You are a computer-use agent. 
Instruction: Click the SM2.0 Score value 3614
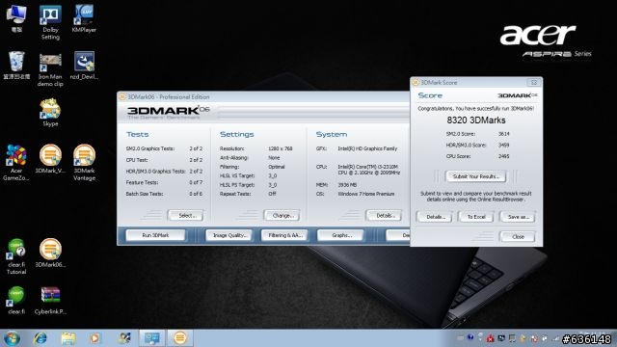(503, 134)
